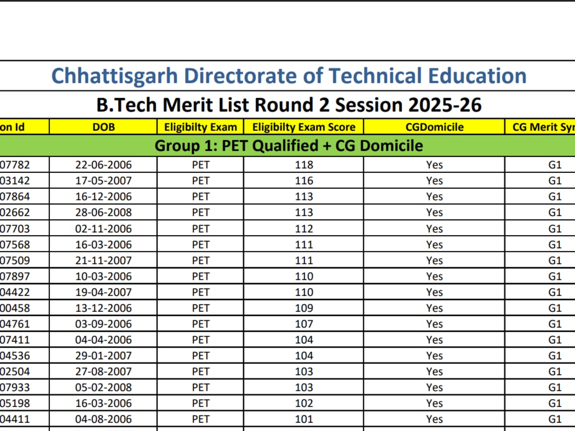The width and height of the screenshot is (575, 431).
Task: Select the Eligibilty Exam Score column header
Action: point(304,127)
